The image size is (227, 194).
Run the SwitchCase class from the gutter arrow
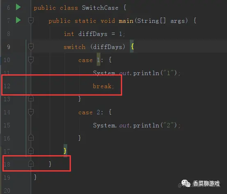(x=18, y=7)
